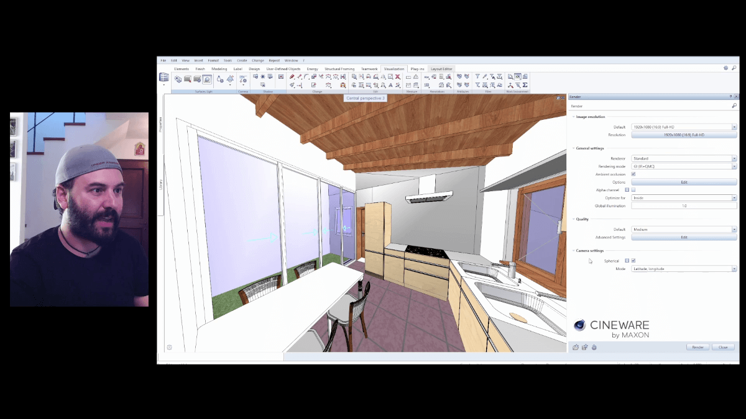Uncheck the Spherical camera checkbox
The image size is (746, 419).
[x=633, y=261]
